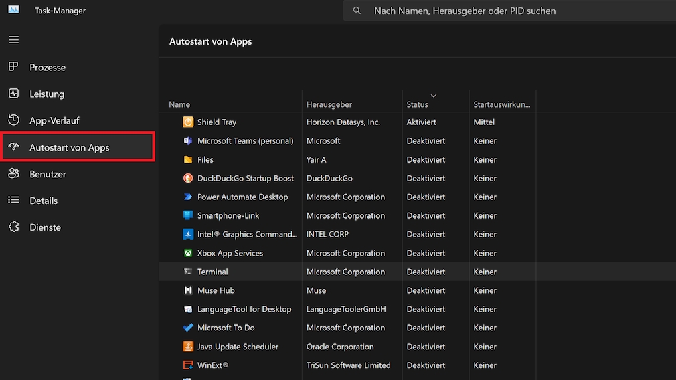
Task: Click the INTEL CORP publisher cell
Action: (x=327, y=234)
